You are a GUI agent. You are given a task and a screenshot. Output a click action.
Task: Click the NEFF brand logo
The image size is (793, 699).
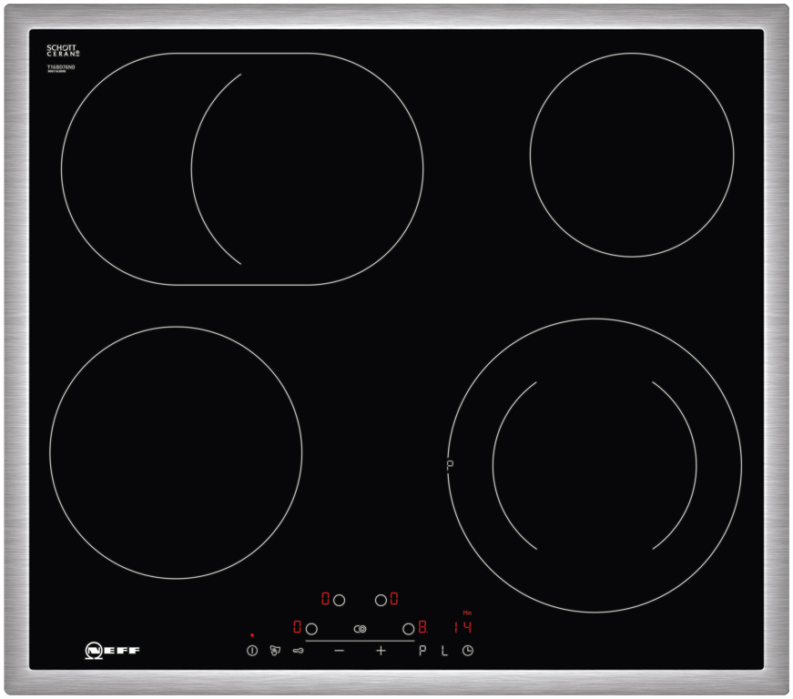[112, 650]
